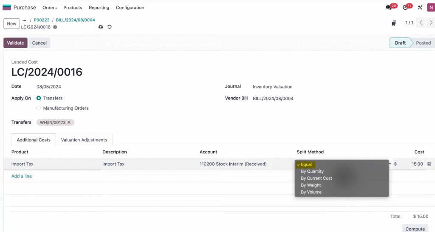Image resolution: width=435 pixels, height=232 pixels.
Task: Click the bookmark icon near pager
Action: click(x=394, y=23)
